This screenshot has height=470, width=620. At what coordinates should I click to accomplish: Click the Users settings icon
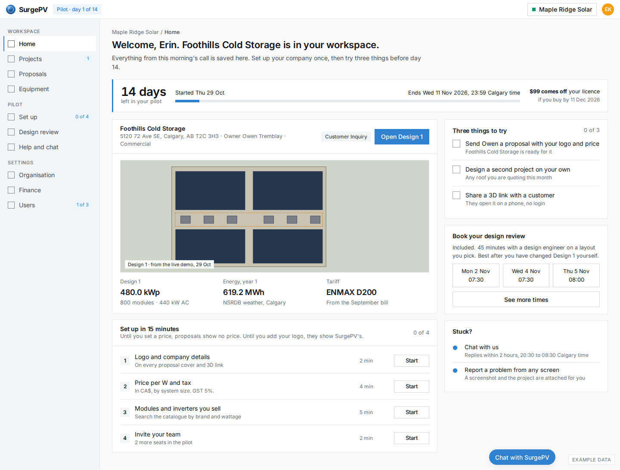click(x=11, y=205)
